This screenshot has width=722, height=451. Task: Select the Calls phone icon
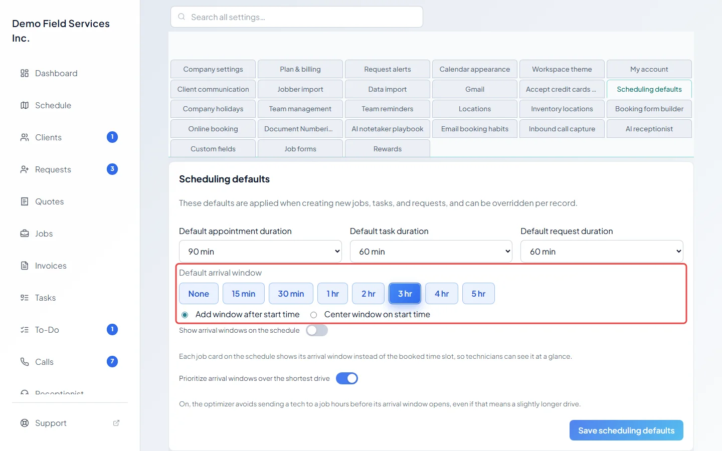coord(25,362)
